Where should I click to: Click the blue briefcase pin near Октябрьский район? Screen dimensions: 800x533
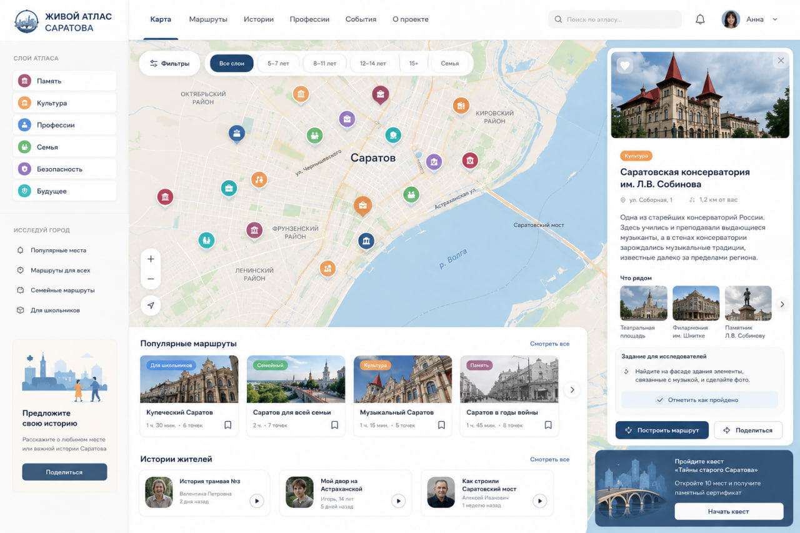pos(236,132)
